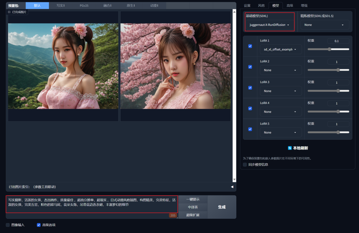Viewport: 359px width, 233px height.
Task: Select the 融合 preset tab
Action: pos(107,6)
